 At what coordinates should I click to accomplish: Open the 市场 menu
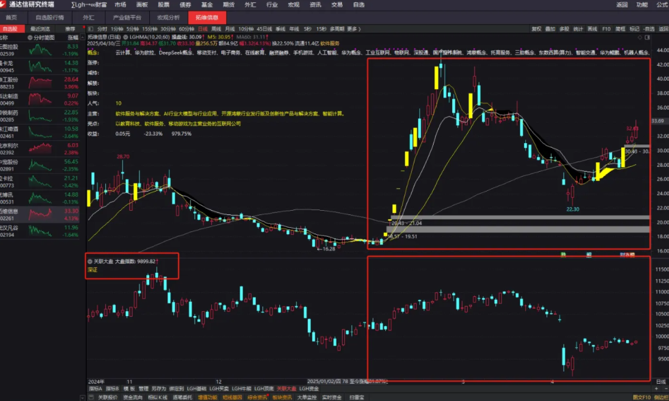point(120,5)
